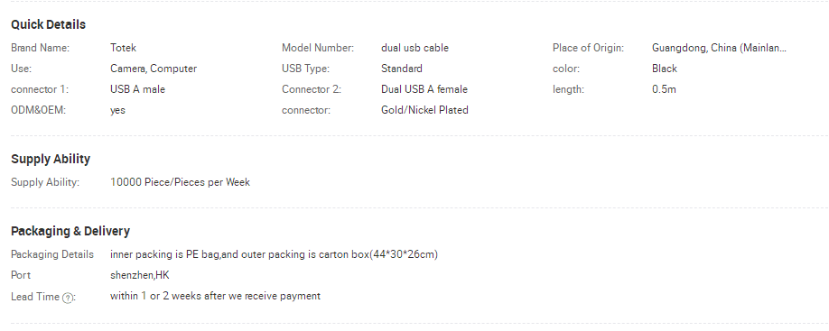Click the truncated Guangdong, China place of origin
This screenshot has width=829, height=331.
point(719,48)
